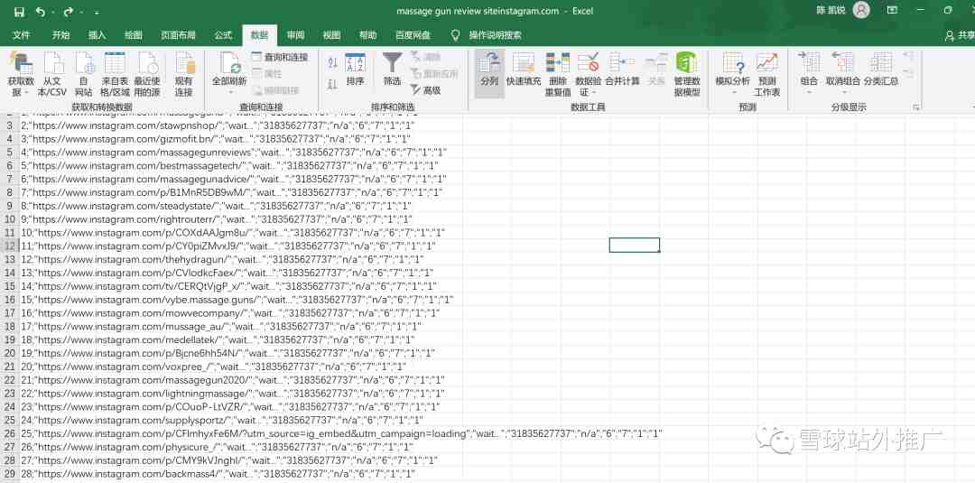Click the 数据验证 (Data Validation) icon
Image resolution: width=975 pixels, height=483 pixels.
(588, 64)
